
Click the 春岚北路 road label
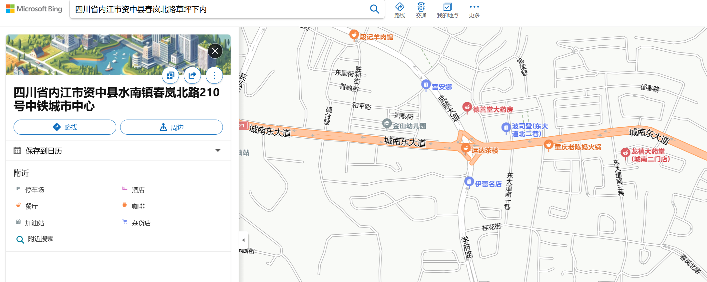point(690,264)
